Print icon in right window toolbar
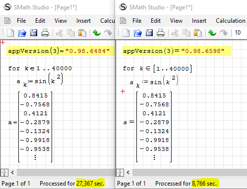247x189 pixels. pyautogui.click(x=161, y=33)
